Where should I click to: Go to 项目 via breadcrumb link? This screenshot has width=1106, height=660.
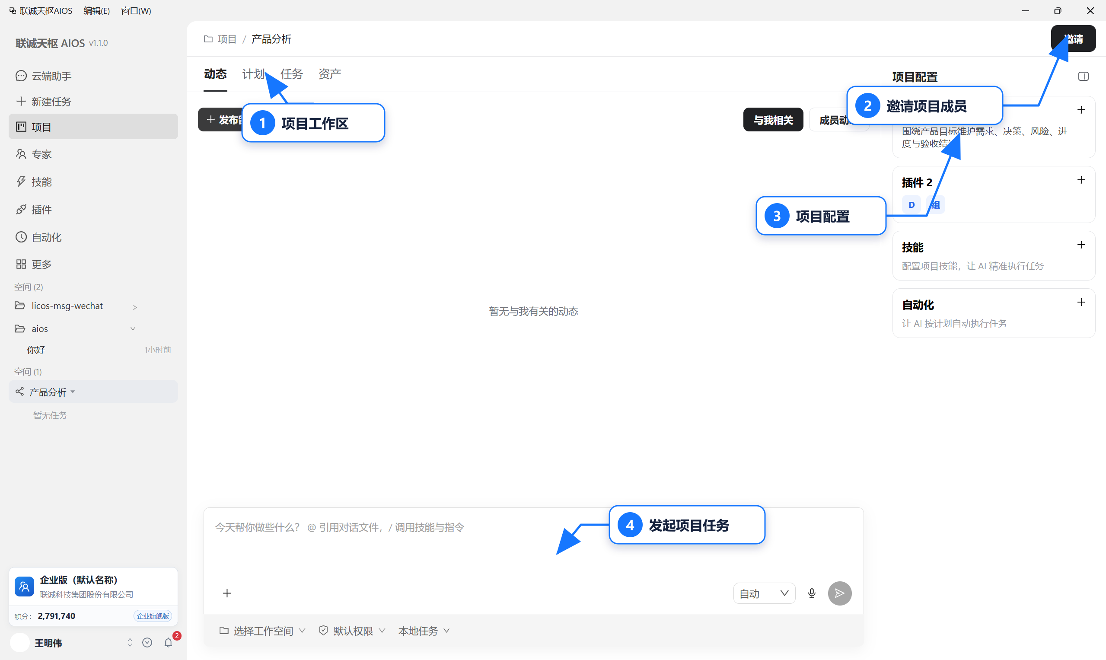point(227,39)
